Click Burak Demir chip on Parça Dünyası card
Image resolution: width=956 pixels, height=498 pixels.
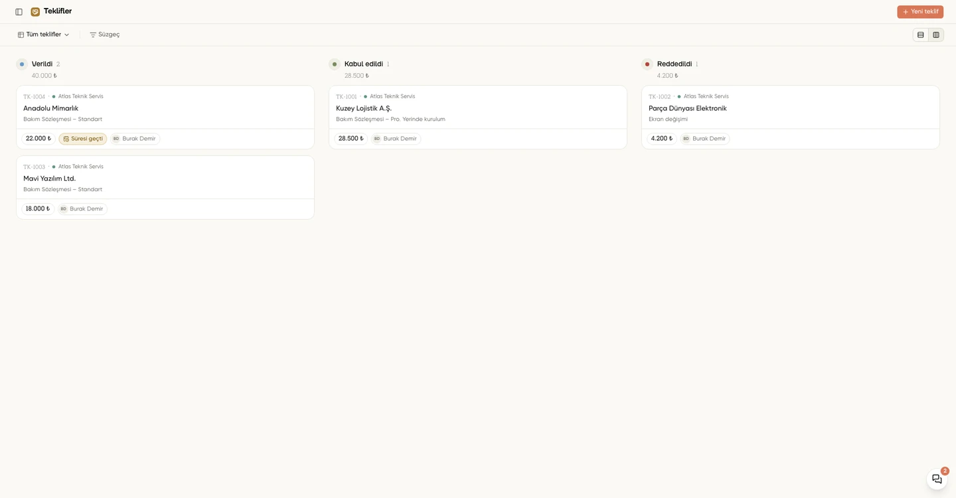(705, 139)
